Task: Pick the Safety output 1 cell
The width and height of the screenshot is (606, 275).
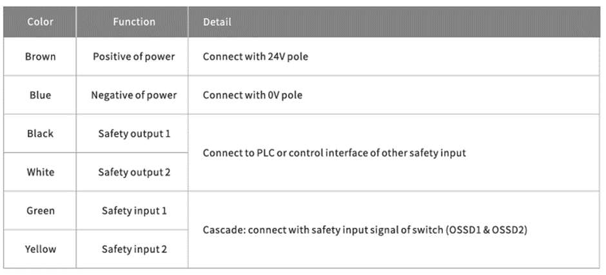Action: pos(133,134)
